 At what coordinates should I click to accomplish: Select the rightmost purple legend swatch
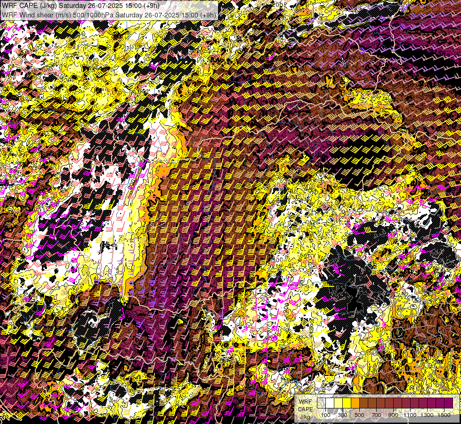448,403
